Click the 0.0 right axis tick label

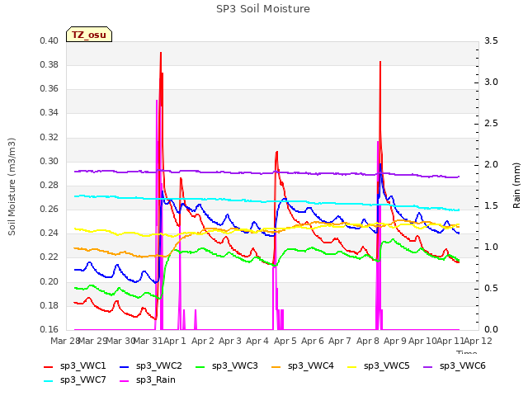(x=491, y=329)
